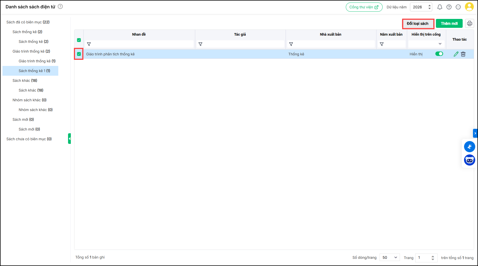
Task: Collapse the left sidebar panel
Action: pos(69,139)
